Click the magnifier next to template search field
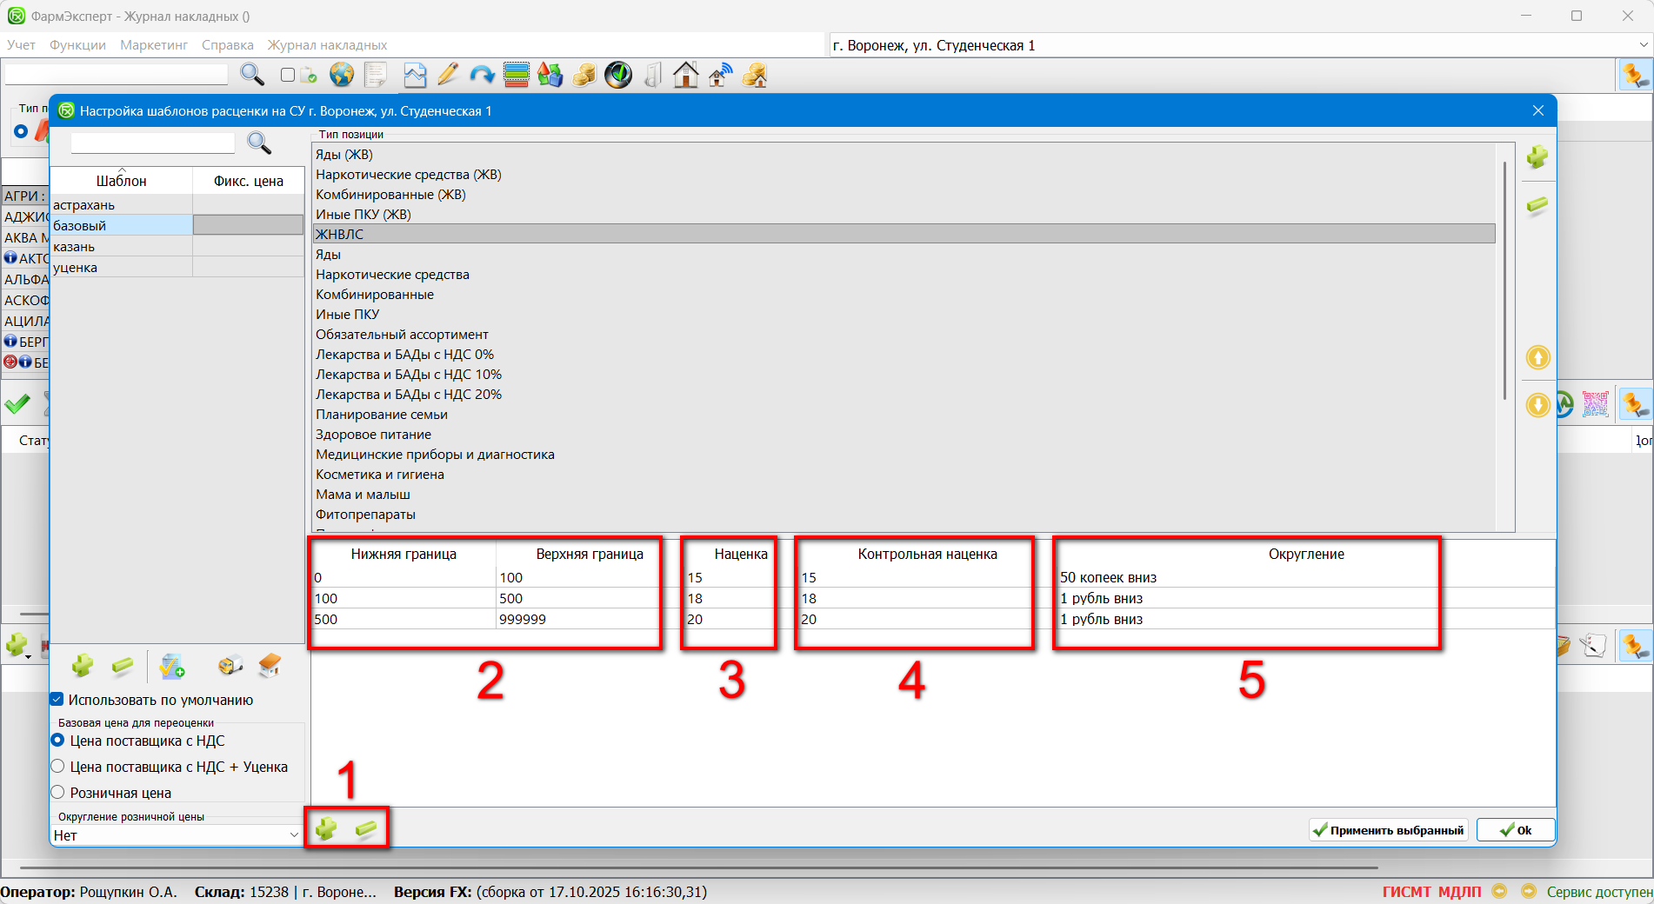This screenshot has width=1654, height=904. [x=259, y=143]
